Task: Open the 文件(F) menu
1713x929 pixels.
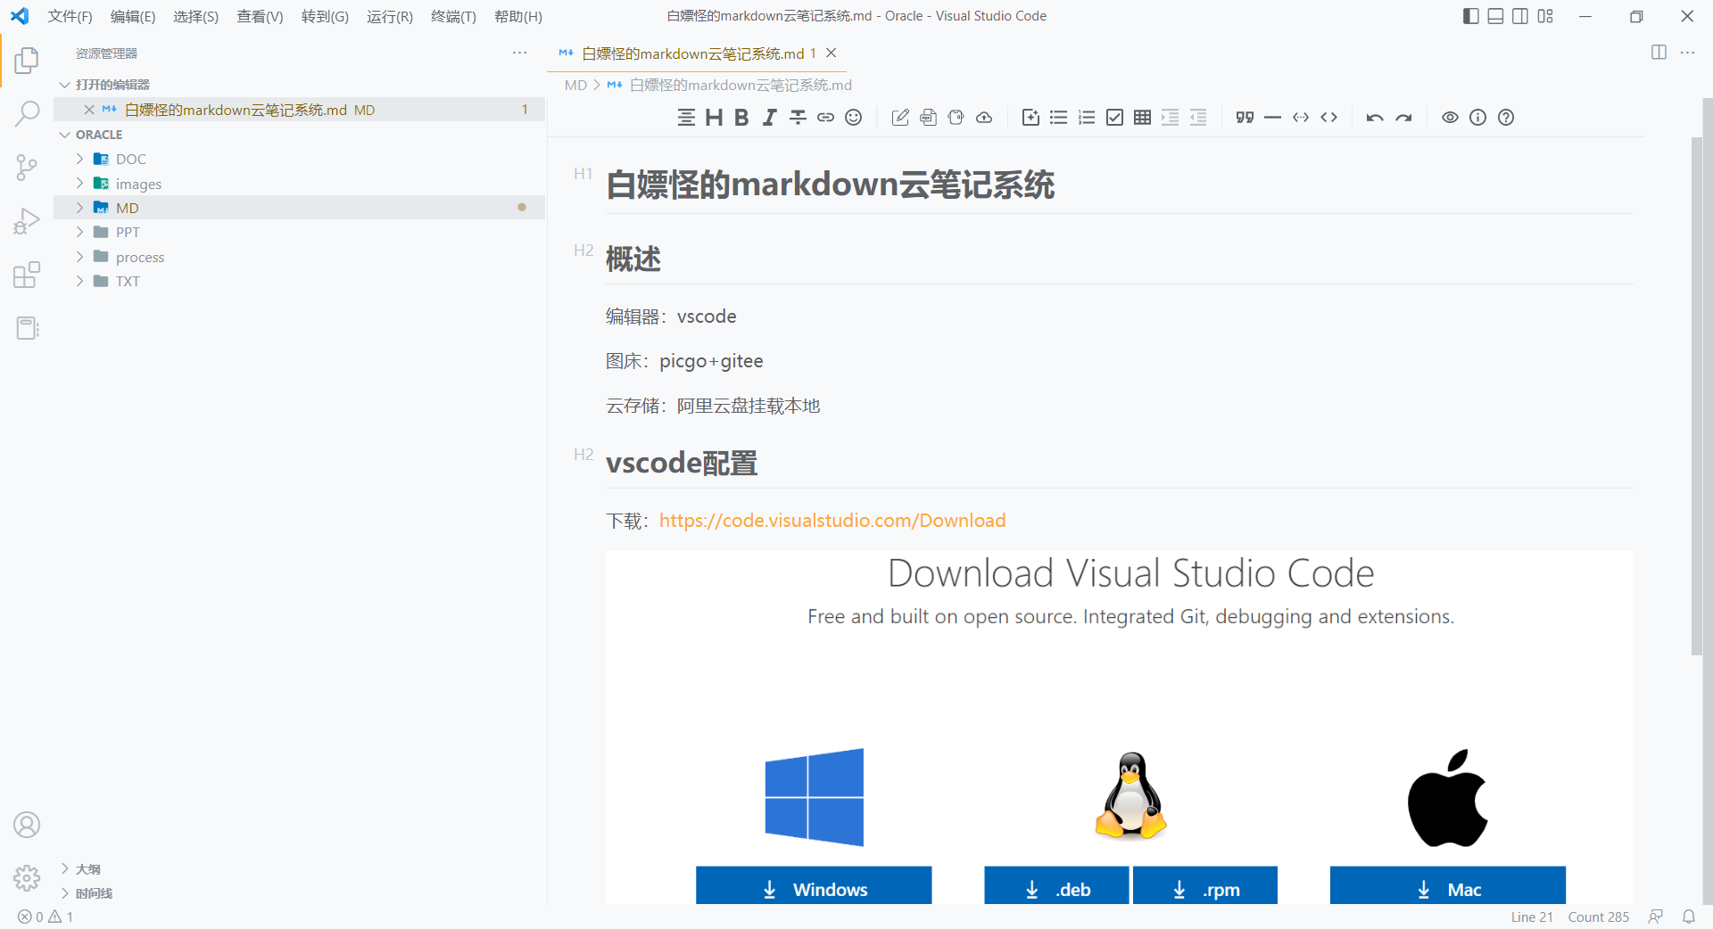Action: click(70, 16)
